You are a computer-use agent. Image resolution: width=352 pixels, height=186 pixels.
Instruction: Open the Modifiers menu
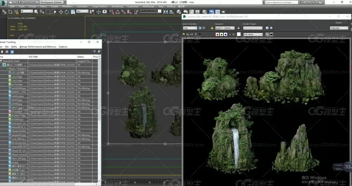[x=67, y=7]
